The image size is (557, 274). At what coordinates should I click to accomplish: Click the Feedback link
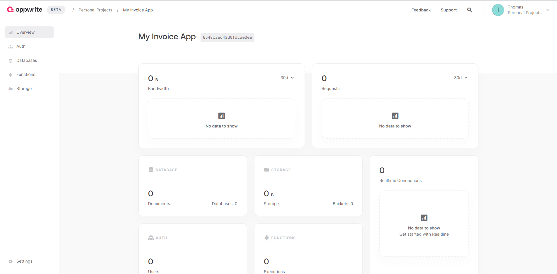click(421, 10)
